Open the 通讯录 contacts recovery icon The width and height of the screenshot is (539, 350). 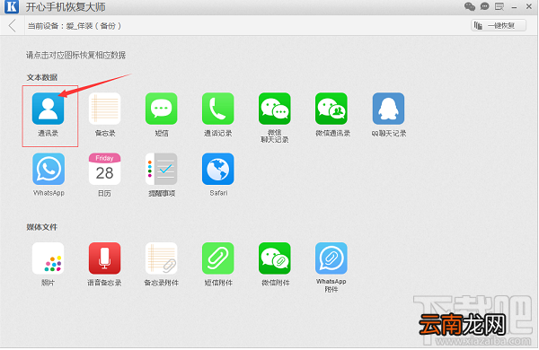(x=49, y=109)
